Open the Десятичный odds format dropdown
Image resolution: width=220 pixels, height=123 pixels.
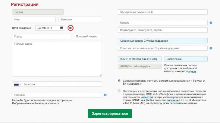(x=186, y=59)
